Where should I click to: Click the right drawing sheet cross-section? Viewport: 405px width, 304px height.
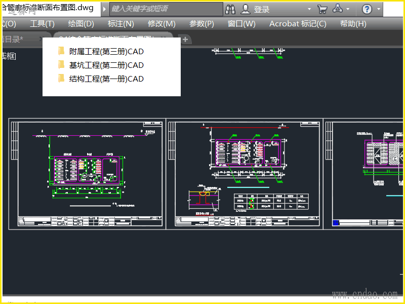click(384, 153)
